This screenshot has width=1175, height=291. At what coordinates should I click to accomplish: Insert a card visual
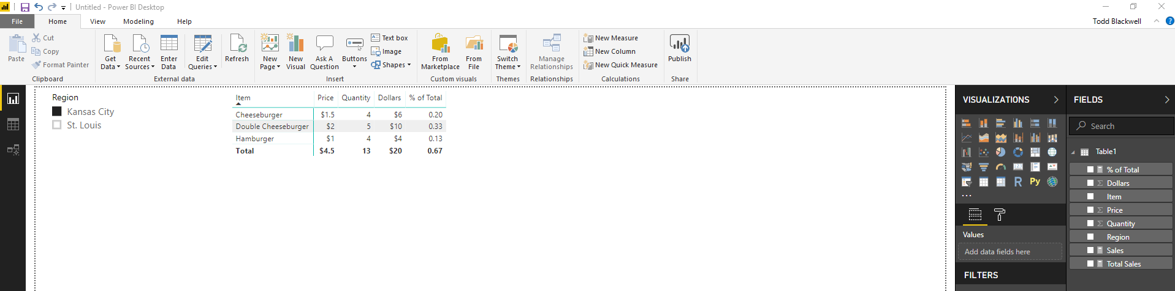[1018, 167]
